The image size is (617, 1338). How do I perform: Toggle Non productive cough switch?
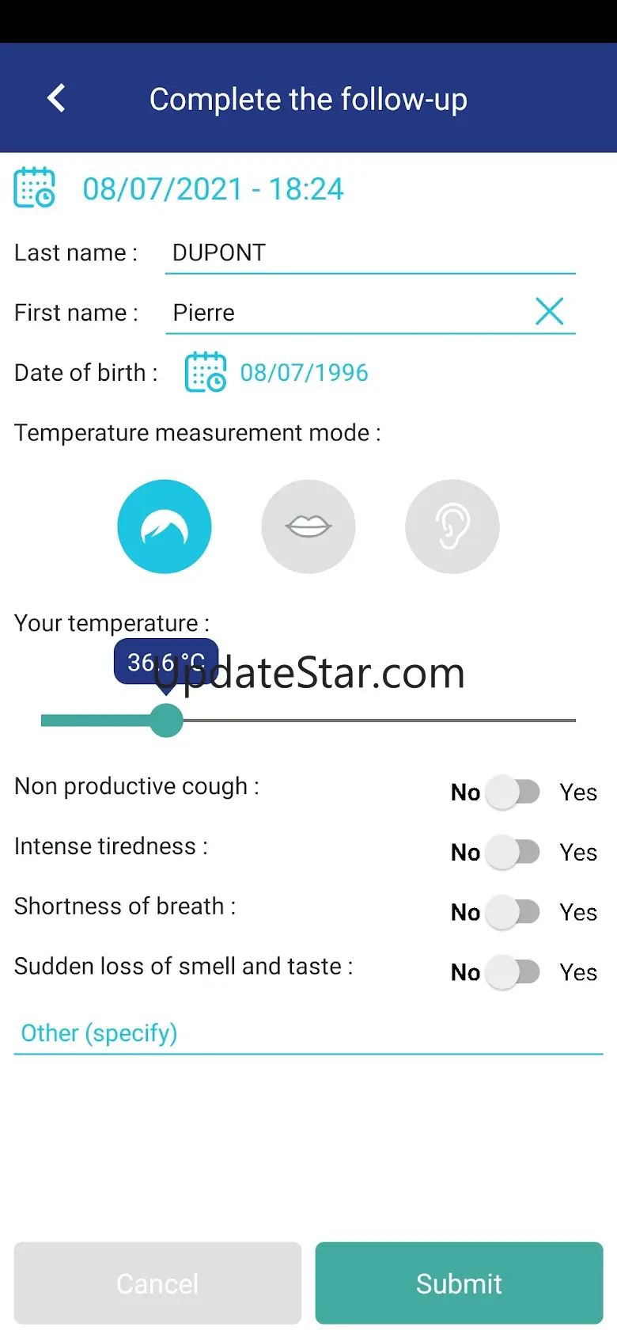coord(513,792)
